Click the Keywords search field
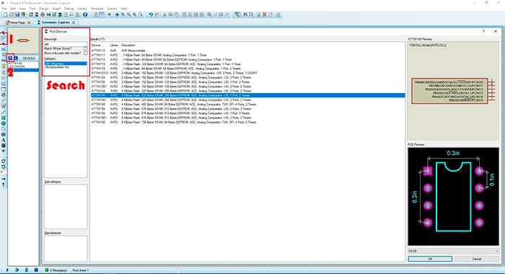Screen dimensions: 505x274 (x=66, y=44)
